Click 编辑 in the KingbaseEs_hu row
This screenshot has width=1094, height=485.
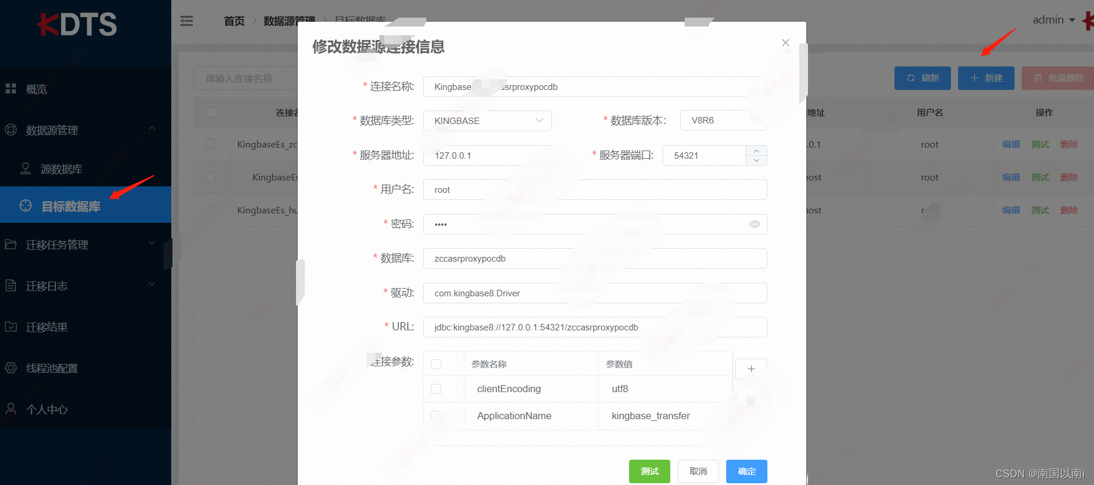[1011, 210]
